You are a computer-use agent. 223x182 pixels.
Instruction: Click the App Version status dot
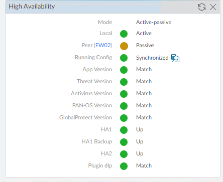(x=124, y=70)
